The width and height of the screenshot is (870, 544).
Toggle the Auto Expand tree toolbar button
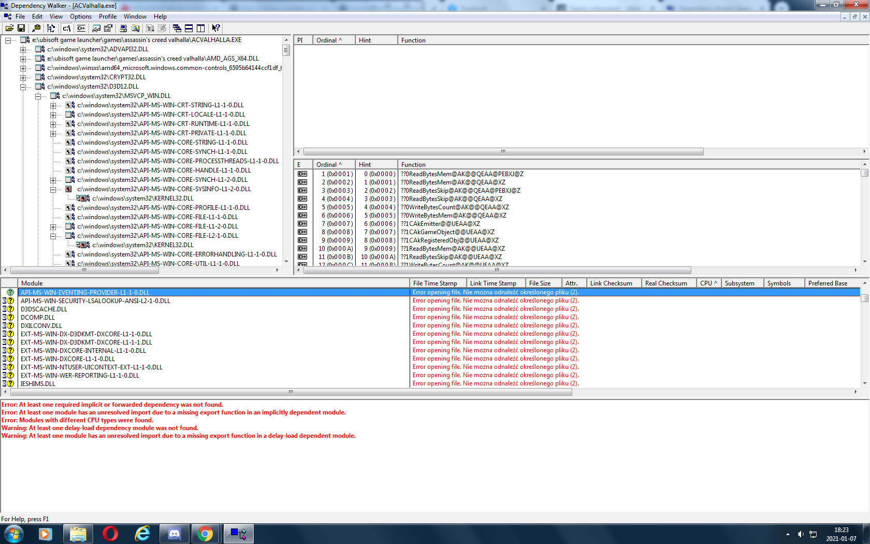pyautogui.click(x=51, y=28)
